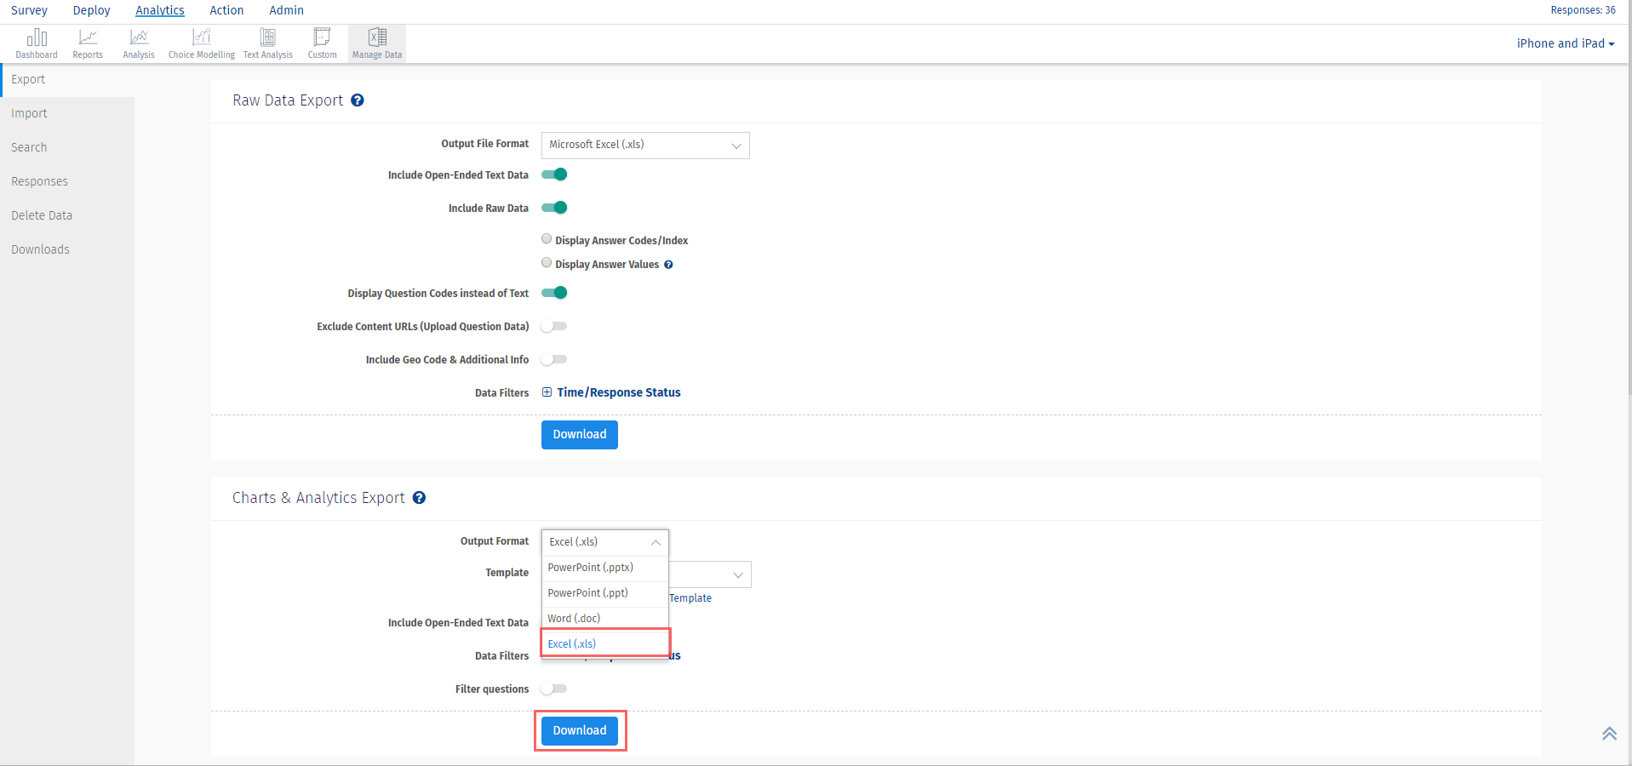Click help icon beside Charts & Analytics Export

pyautogui.click(x=419, y=498)
